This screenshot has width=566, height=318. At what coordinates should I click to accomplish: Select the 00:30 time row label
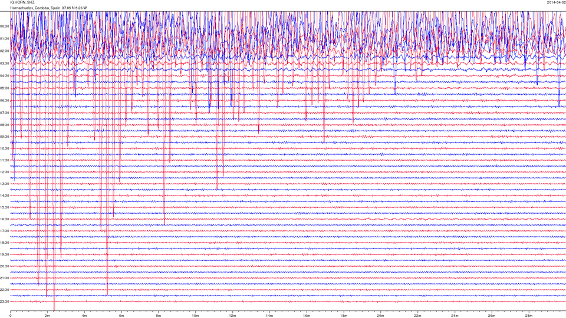(5, 26)
